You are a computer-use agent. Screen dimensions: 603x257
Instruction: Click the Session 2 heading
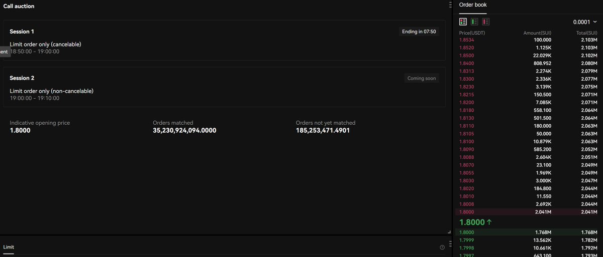pos(22,78)
